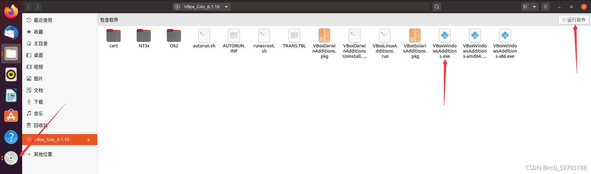This screenshot has width=591, height=174.
Task: Open LibreOffice Writer from the dock
Action: point(11,95)
